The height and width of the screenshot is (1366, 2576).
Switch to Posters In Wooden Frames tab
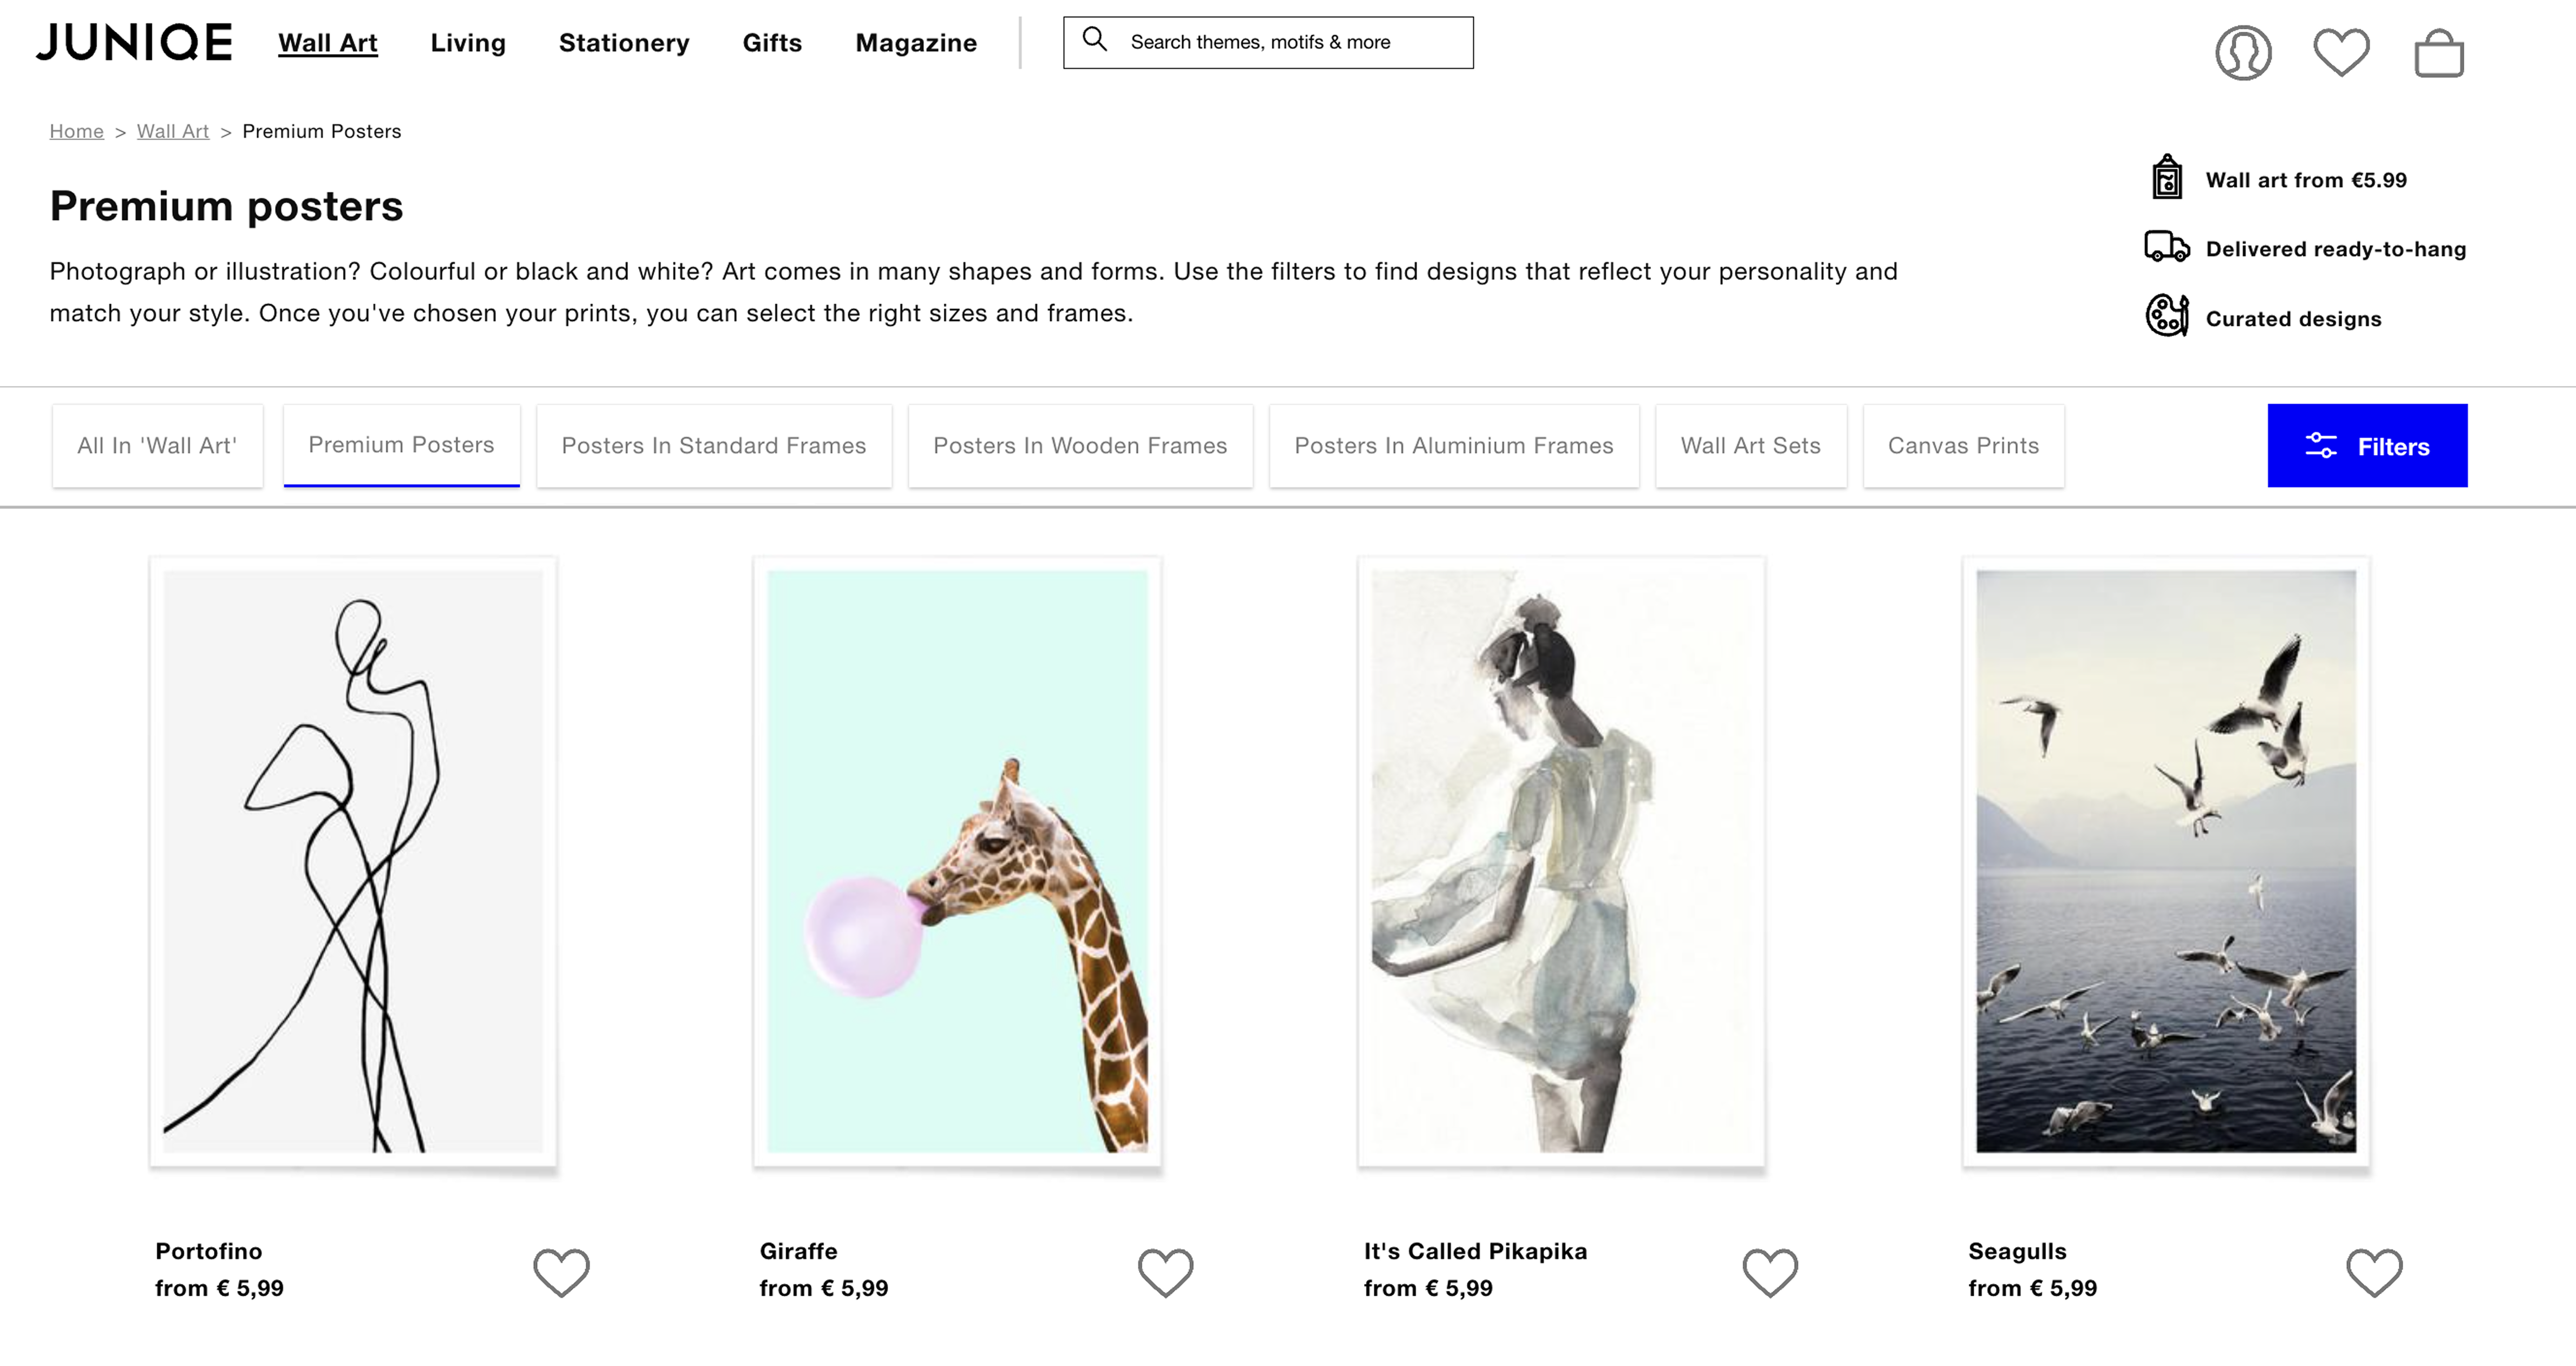[x=1079, y=446]
